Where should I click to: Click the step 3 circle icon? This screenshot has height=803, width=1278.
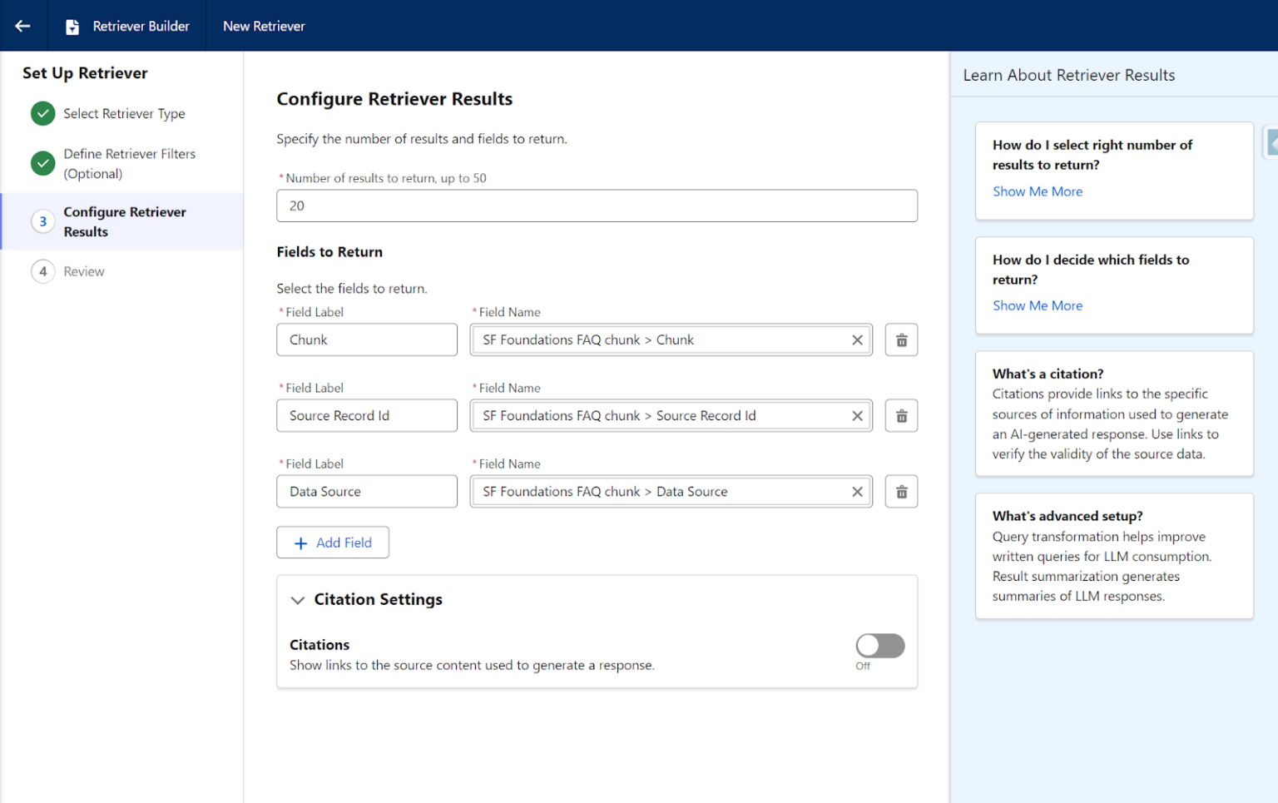coord(43,221)
